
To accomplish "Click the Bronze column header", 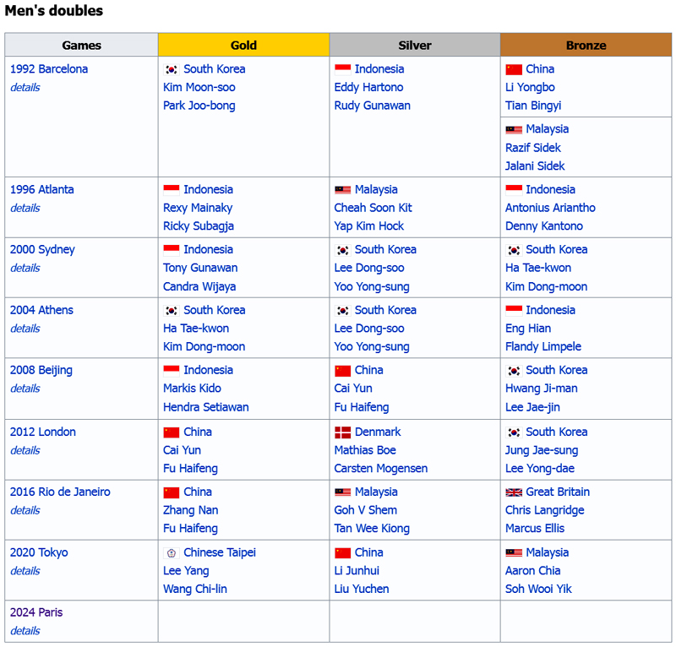I will click(586, 45).
